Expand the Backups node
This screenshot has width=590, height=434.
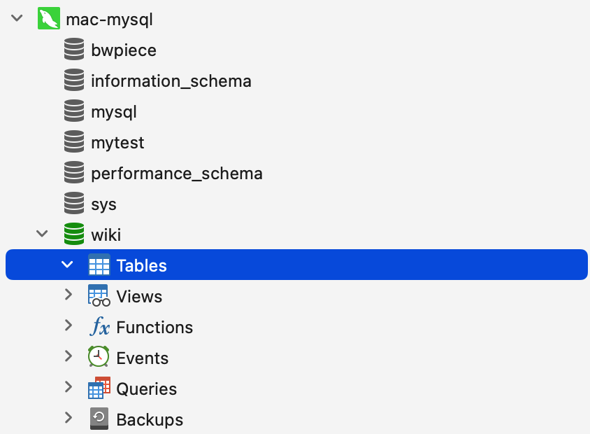[68, 418]
